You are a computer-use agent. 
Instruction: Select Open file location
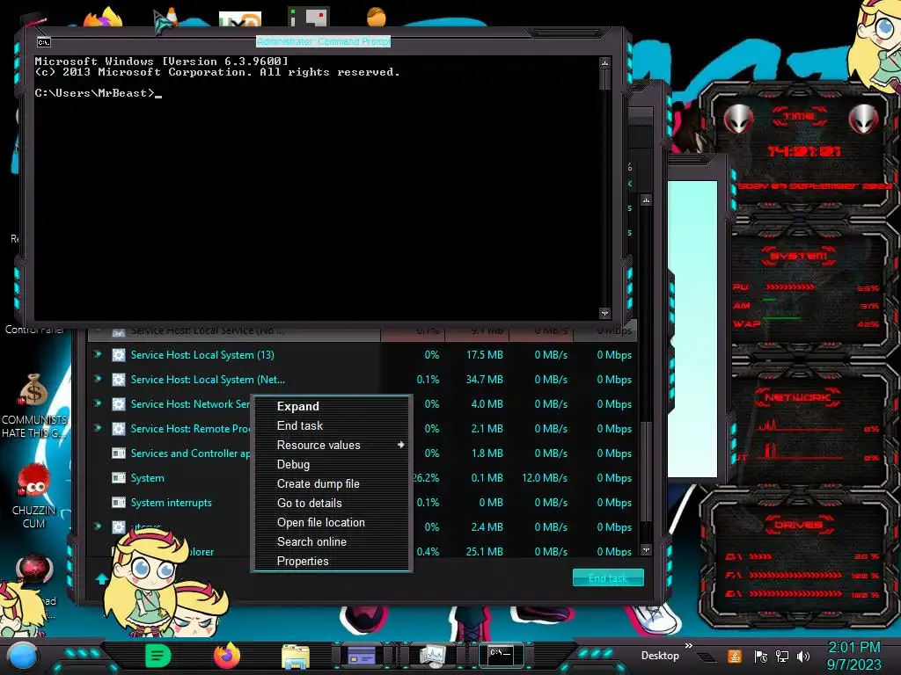(332, 523)
